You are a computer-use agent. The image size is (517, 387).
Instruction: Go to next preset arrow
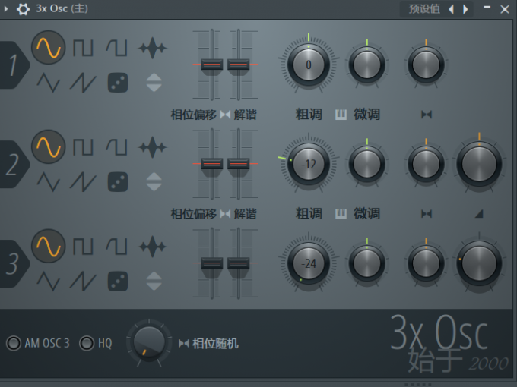pyautogui.click(x=465, y=9)
